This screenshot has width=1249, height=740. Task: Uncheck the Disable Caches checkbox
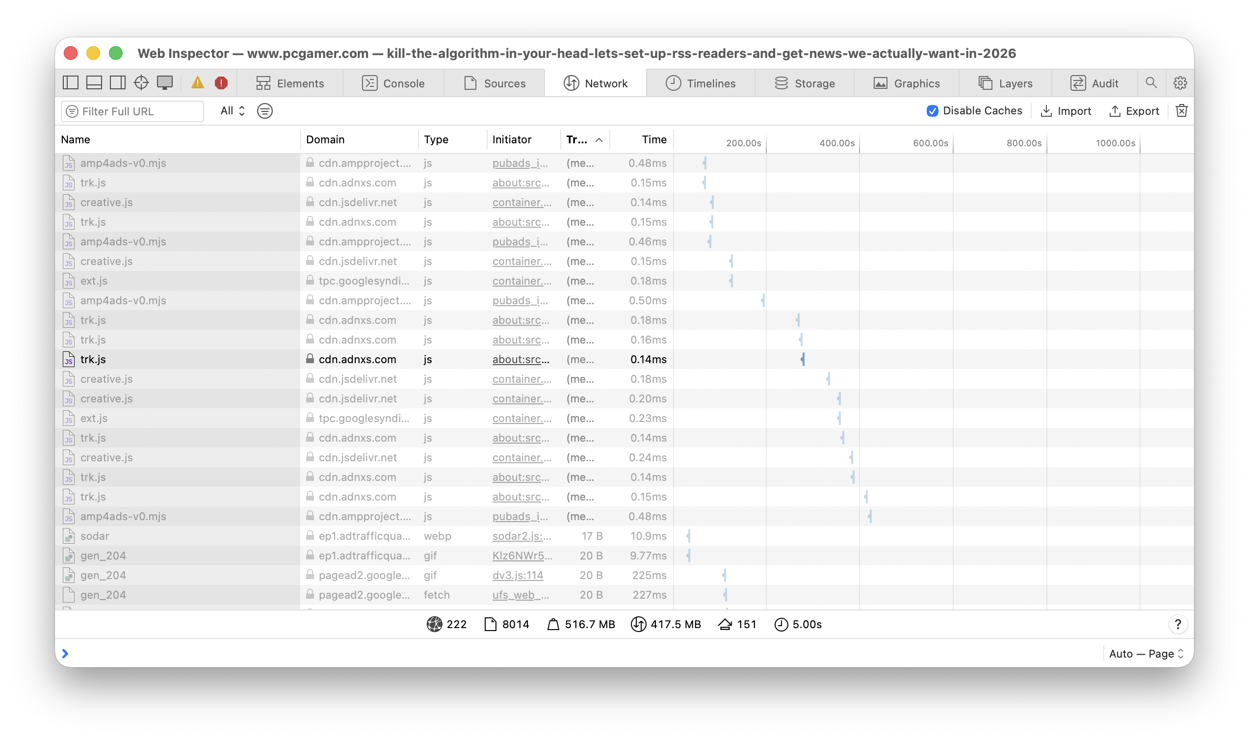point(932,111)
